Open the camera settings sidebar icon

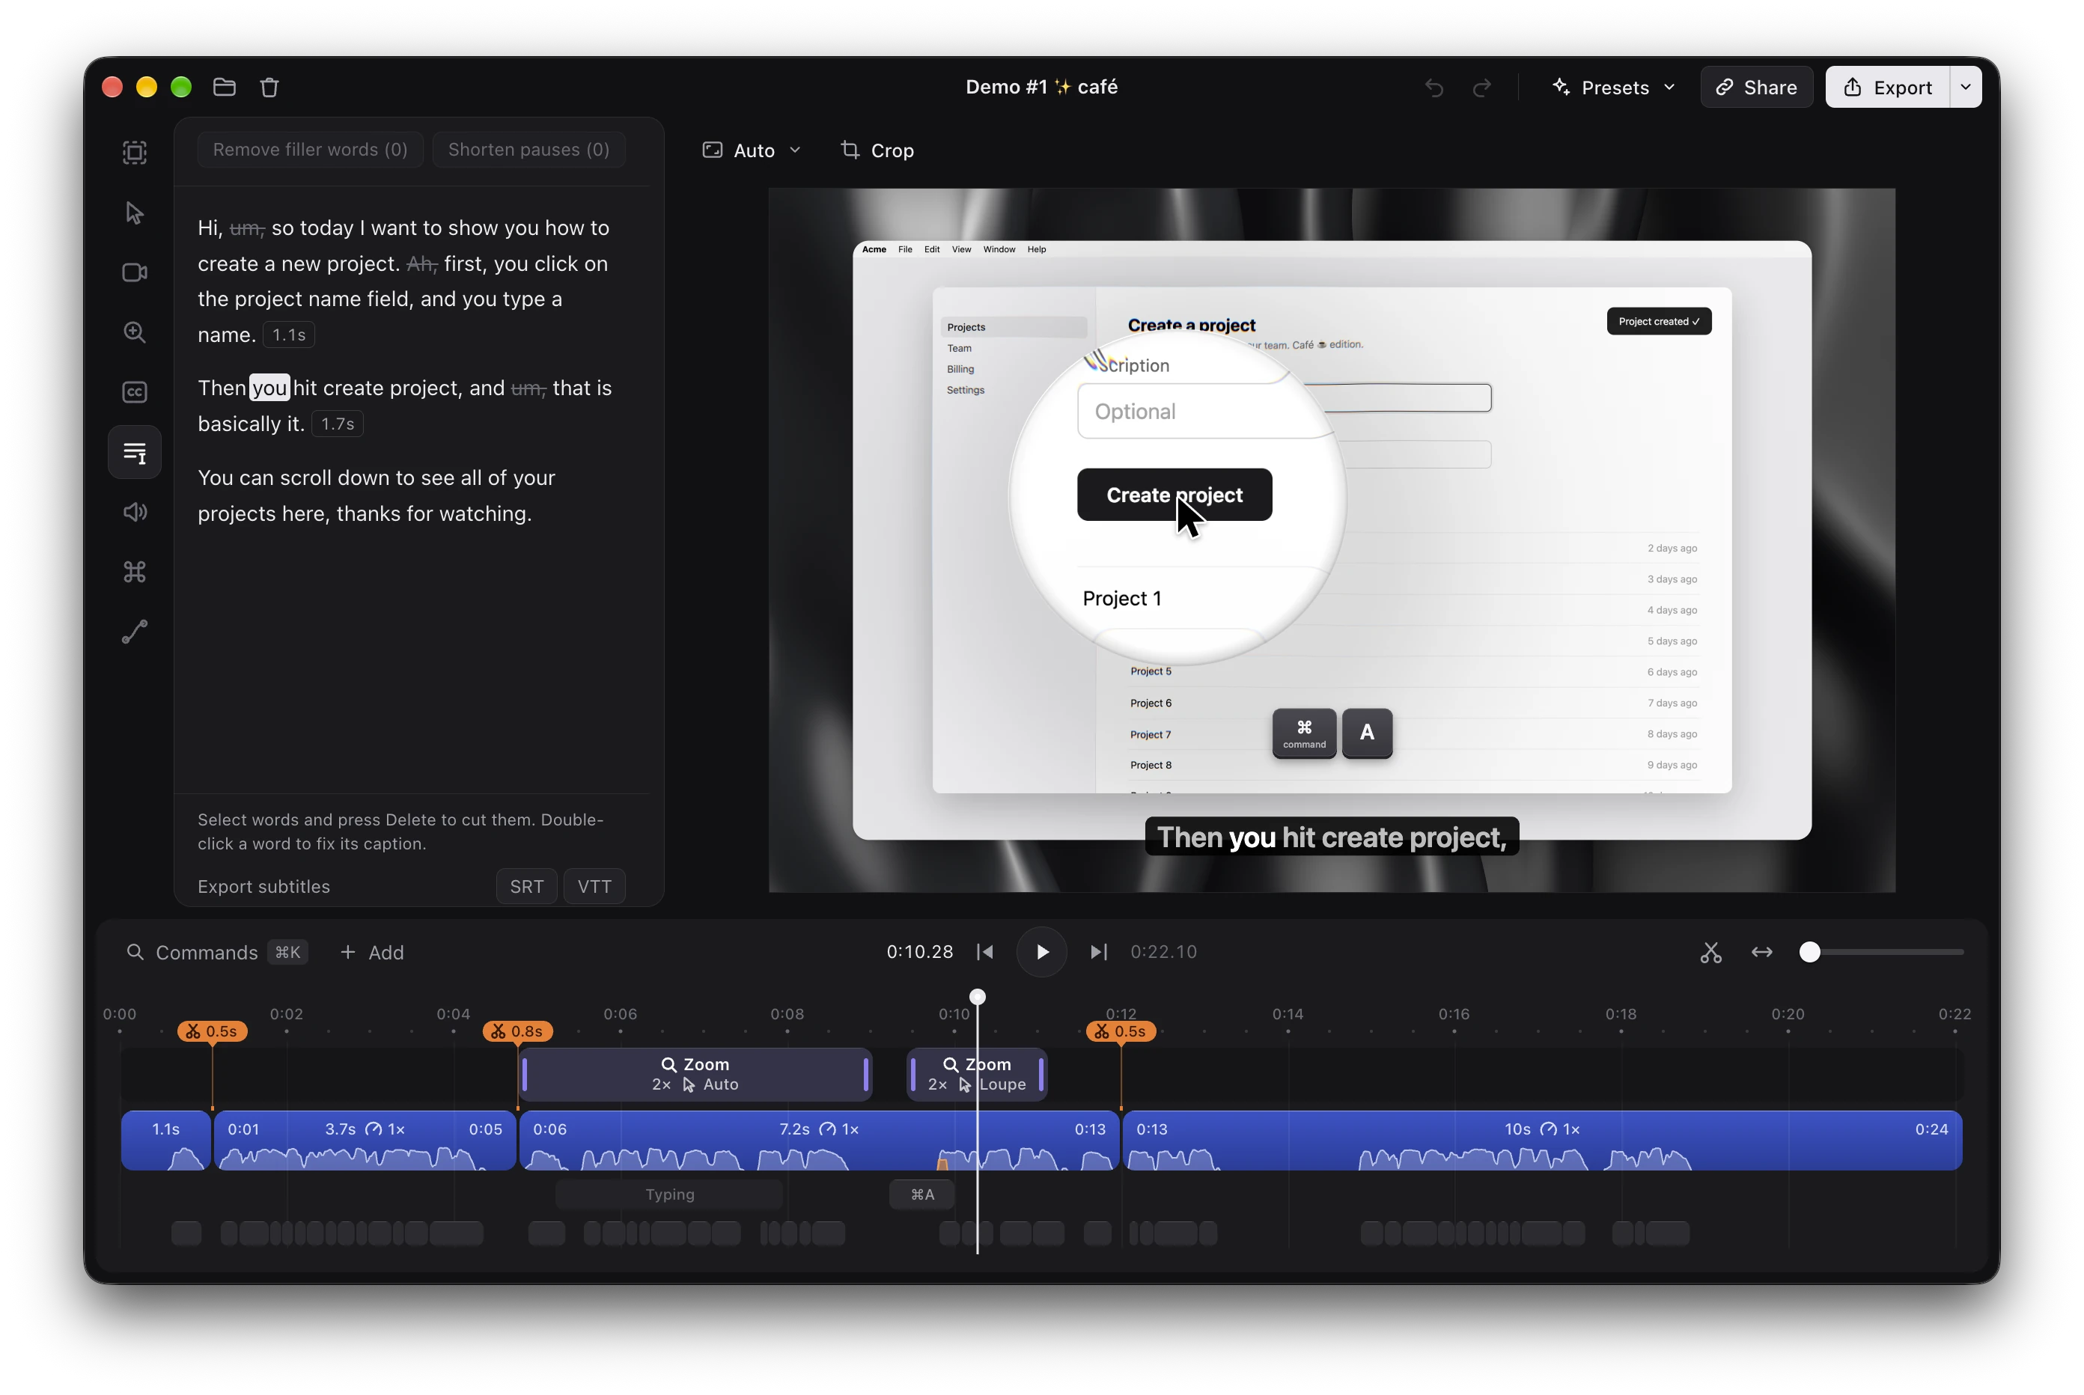point(134,272)
